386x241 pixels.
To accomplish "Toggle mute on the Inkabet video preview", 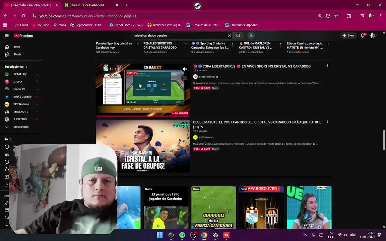I will (185, 69).
